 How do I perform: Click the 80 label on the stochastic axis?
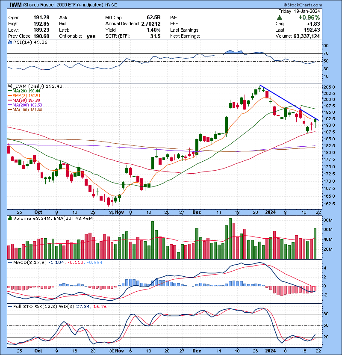326,314
